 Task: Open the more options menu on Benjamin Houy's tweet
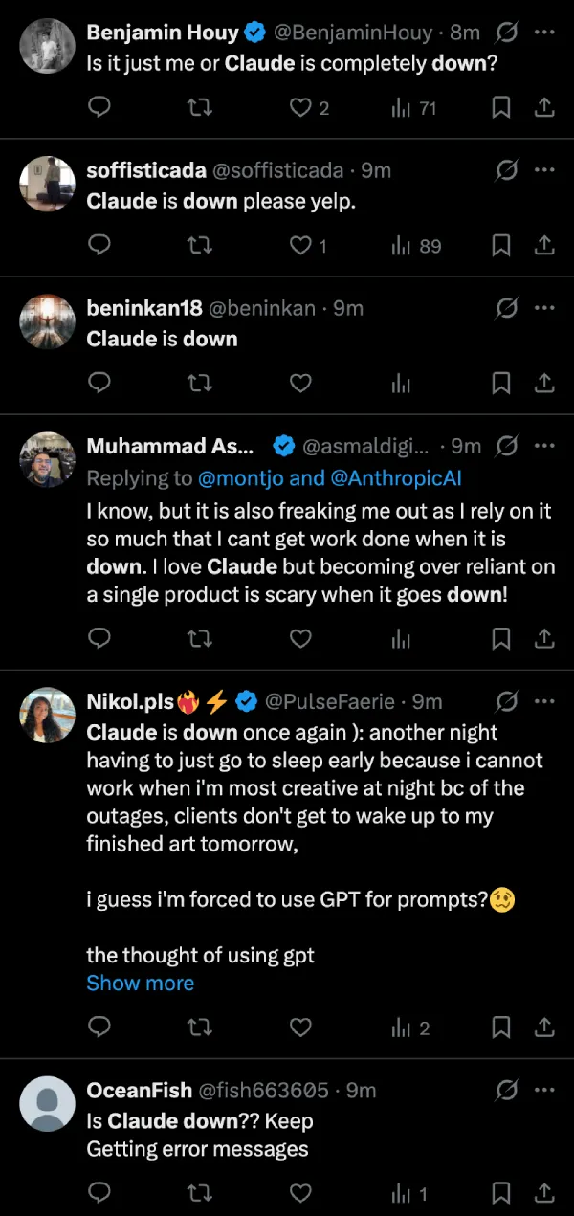pyautogui.click(x=545, y=32)
